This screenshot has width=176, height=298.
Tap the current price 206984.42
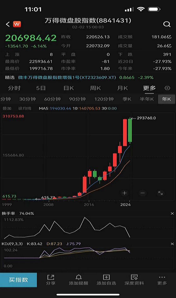coord(31,38)
